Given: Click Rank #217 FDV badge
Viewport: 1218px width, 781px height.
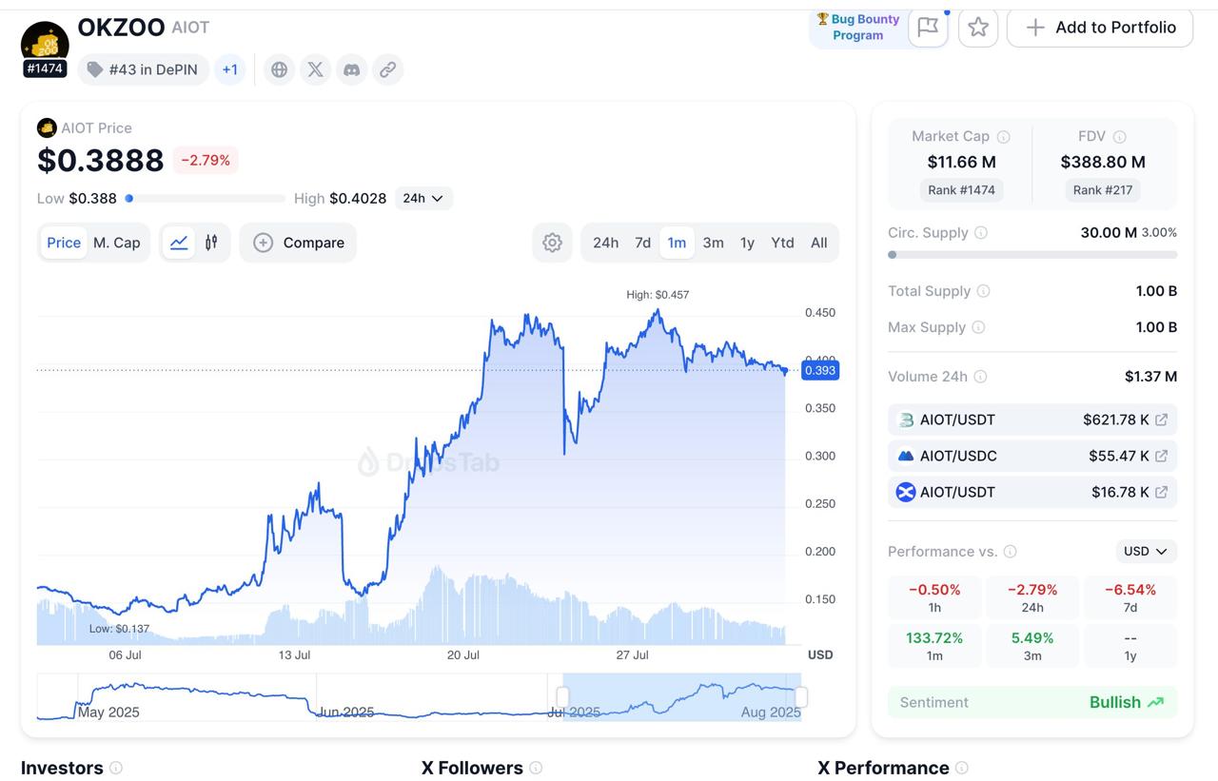Looking at the screenshot, I should (1103, 190).
